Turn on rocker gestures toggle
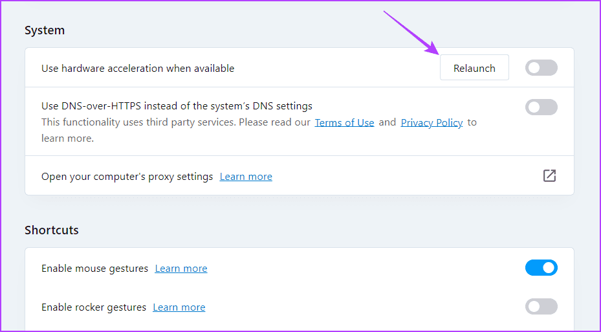 [541, 306]
